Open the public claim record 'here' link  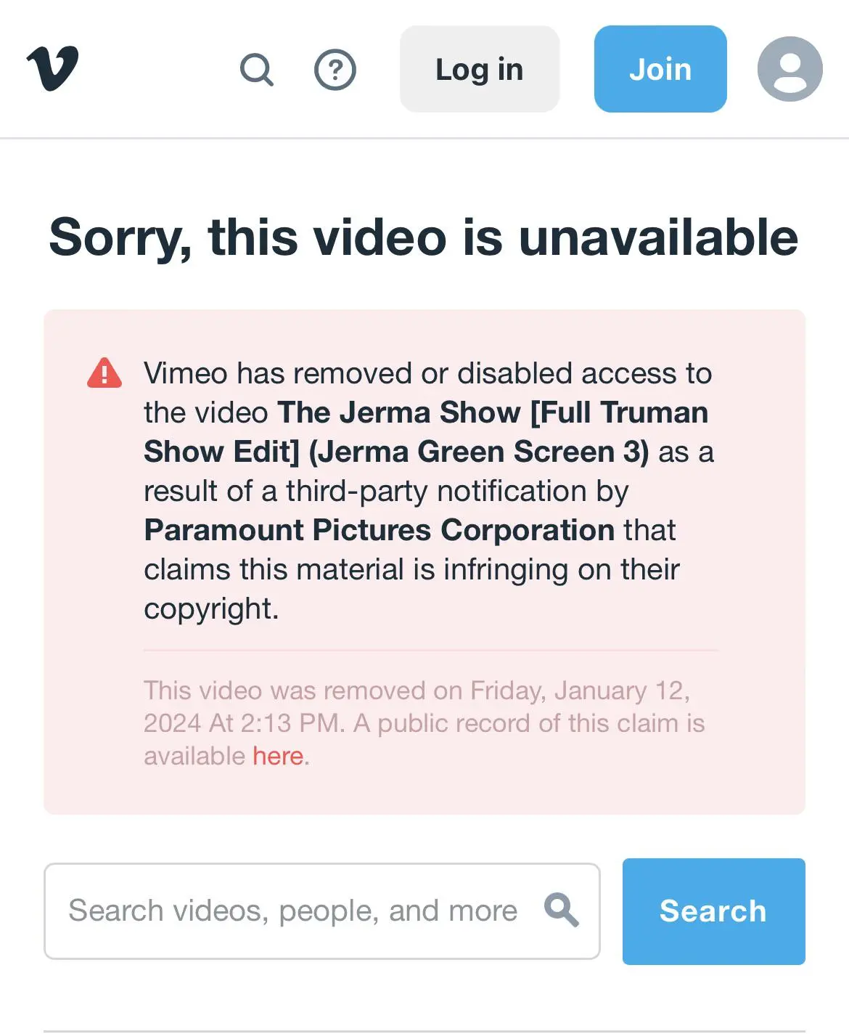[x=278, y=756]
